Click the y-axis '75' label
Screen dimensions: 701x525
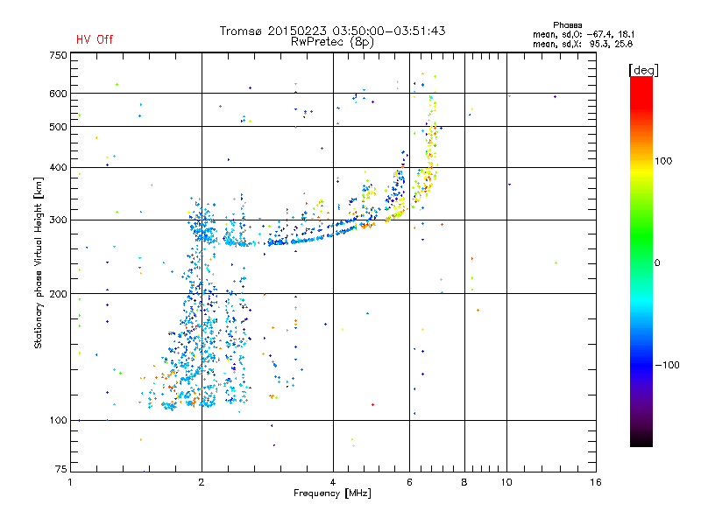(x=61, y=469)
